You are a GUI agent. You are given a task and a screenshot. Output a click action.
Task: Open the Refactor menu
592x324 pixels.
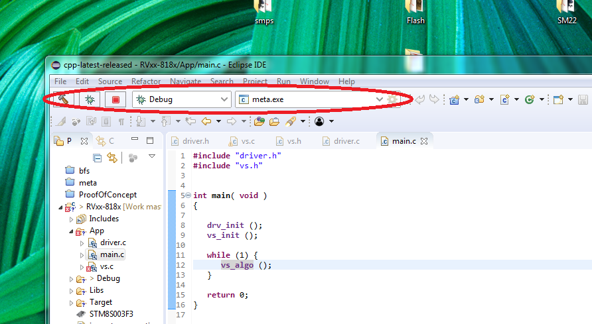(x=145, y=81)
